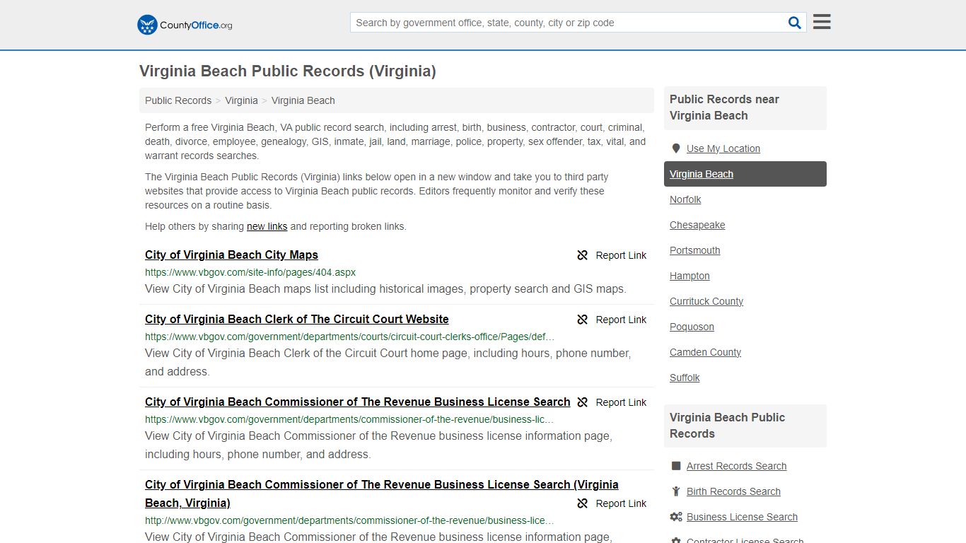Open Public Records breadcrumb

178,100
